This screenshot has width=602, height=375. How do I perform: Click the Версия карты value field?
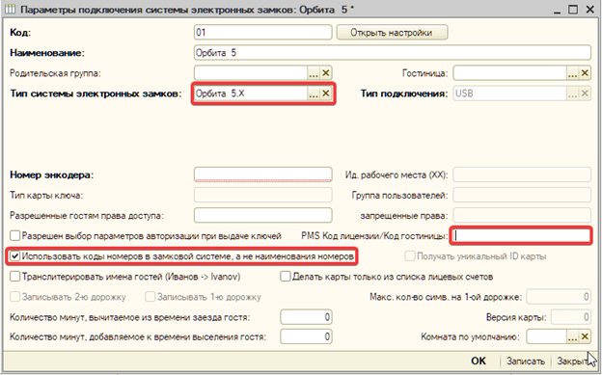click(x=571, y=317)
